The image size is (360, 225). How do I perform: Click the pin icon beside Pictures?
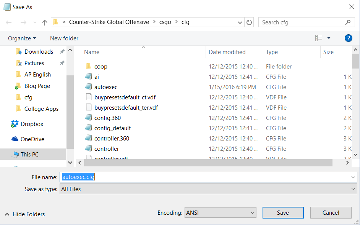62,63
